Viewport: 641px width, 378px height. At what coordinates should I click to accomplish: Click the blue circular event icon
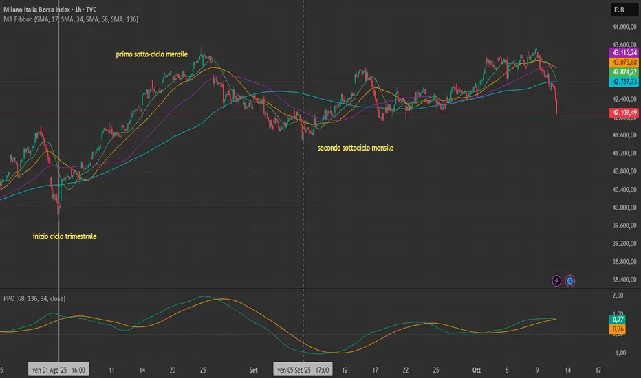pyautogui.click(x=570, y=280)
